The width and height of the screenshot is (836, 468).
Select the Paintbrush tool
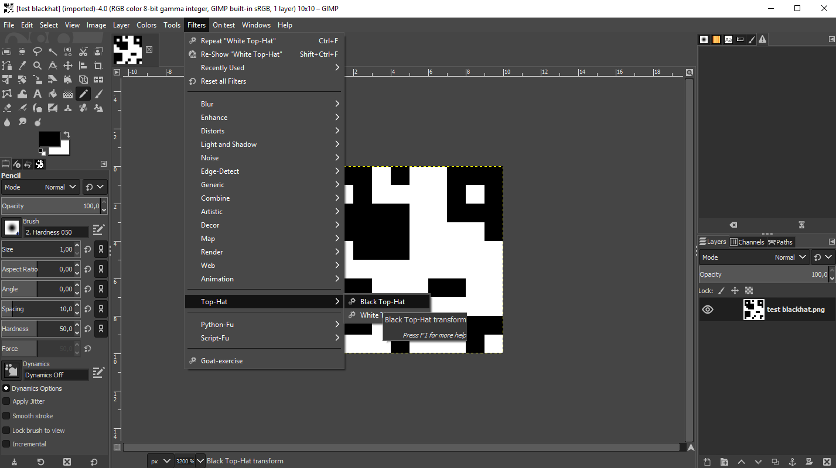point(98,94)
